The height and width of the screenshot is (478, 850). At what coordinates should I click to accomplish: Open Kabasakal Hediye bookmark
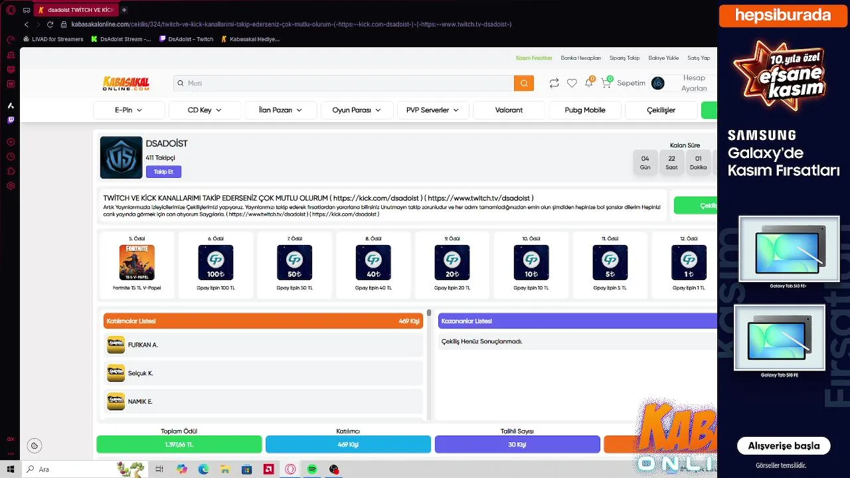click(250, 39)
